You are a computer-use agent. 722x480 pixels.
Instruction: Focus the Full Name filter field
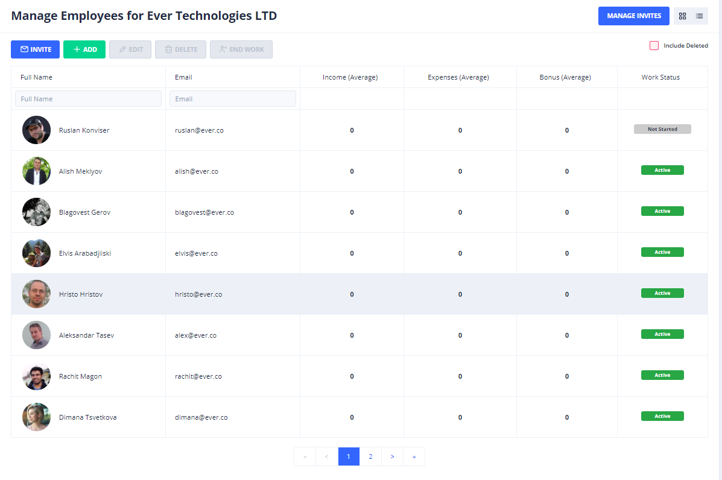pos(88,99)
